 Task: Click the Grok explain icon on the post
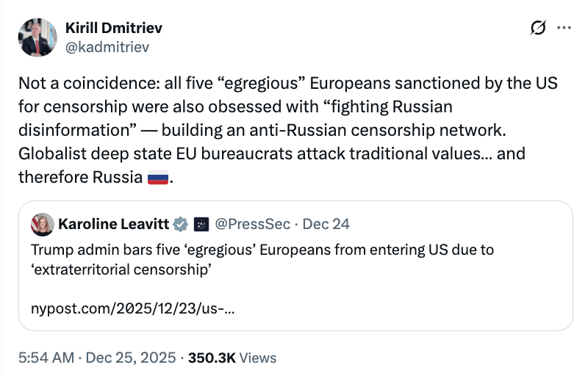point(537,29)
